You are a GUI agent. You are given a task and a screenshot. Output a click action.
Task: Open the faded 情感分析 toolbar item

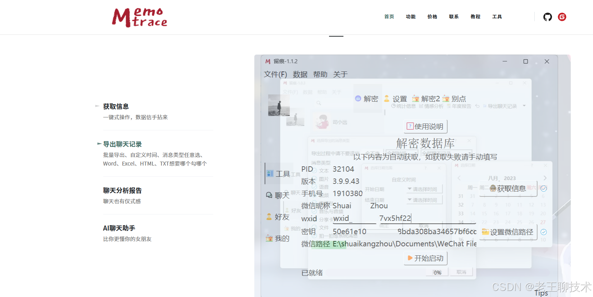pos(431,106)
